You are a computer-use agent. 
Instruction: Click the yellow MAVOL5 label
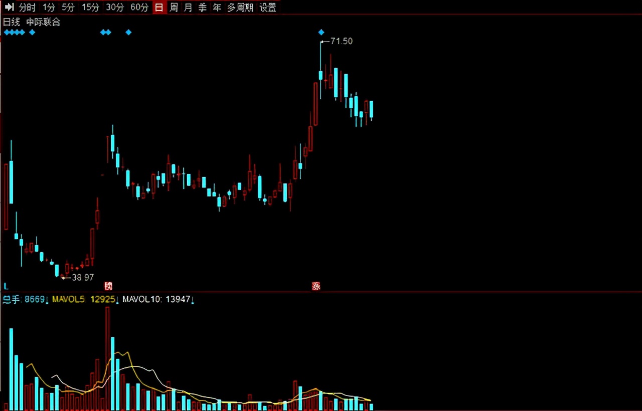click(x=69, y=299)
